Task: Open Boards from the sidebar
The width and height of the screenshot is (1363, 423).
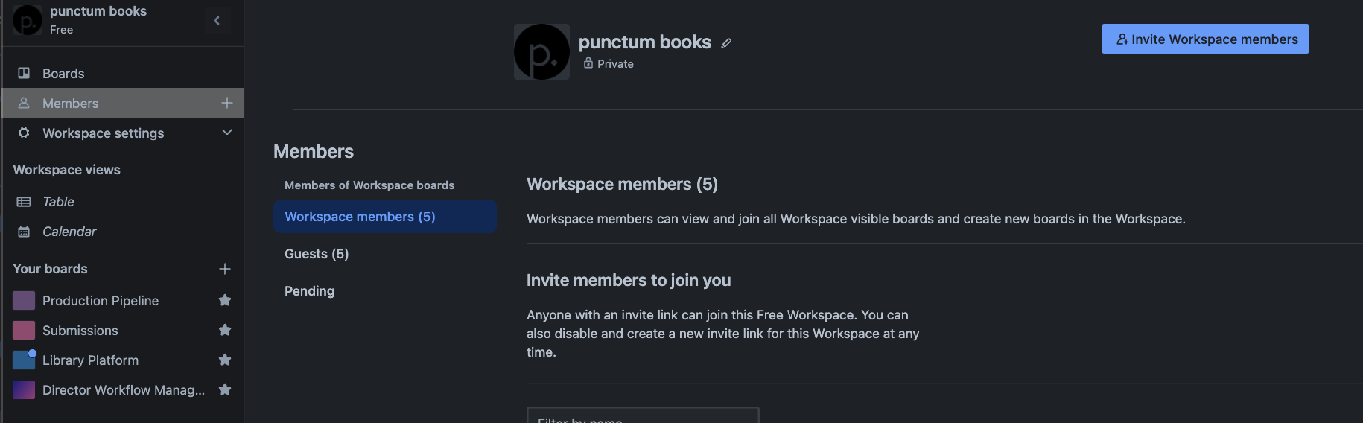Action: (63, 74)
